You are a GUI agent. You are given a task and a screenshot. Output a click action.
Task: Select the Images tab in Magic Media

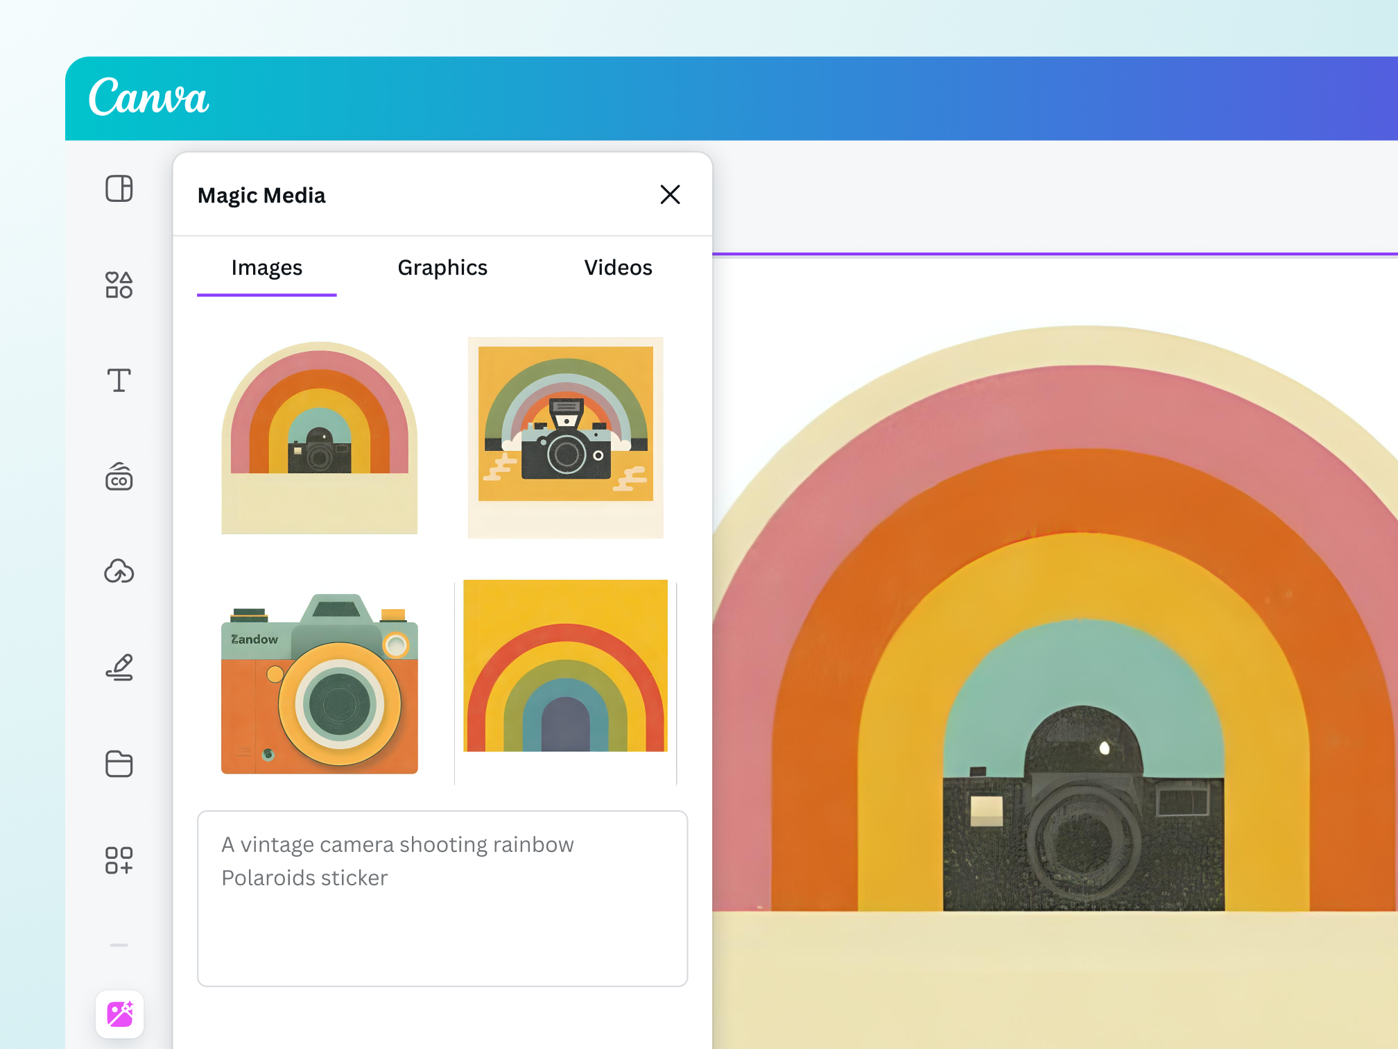click(266, 268)
